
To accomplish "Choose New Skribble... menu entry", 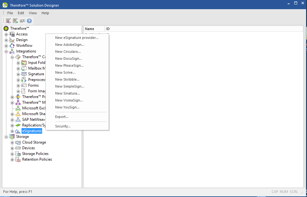I will pos(77,80).
